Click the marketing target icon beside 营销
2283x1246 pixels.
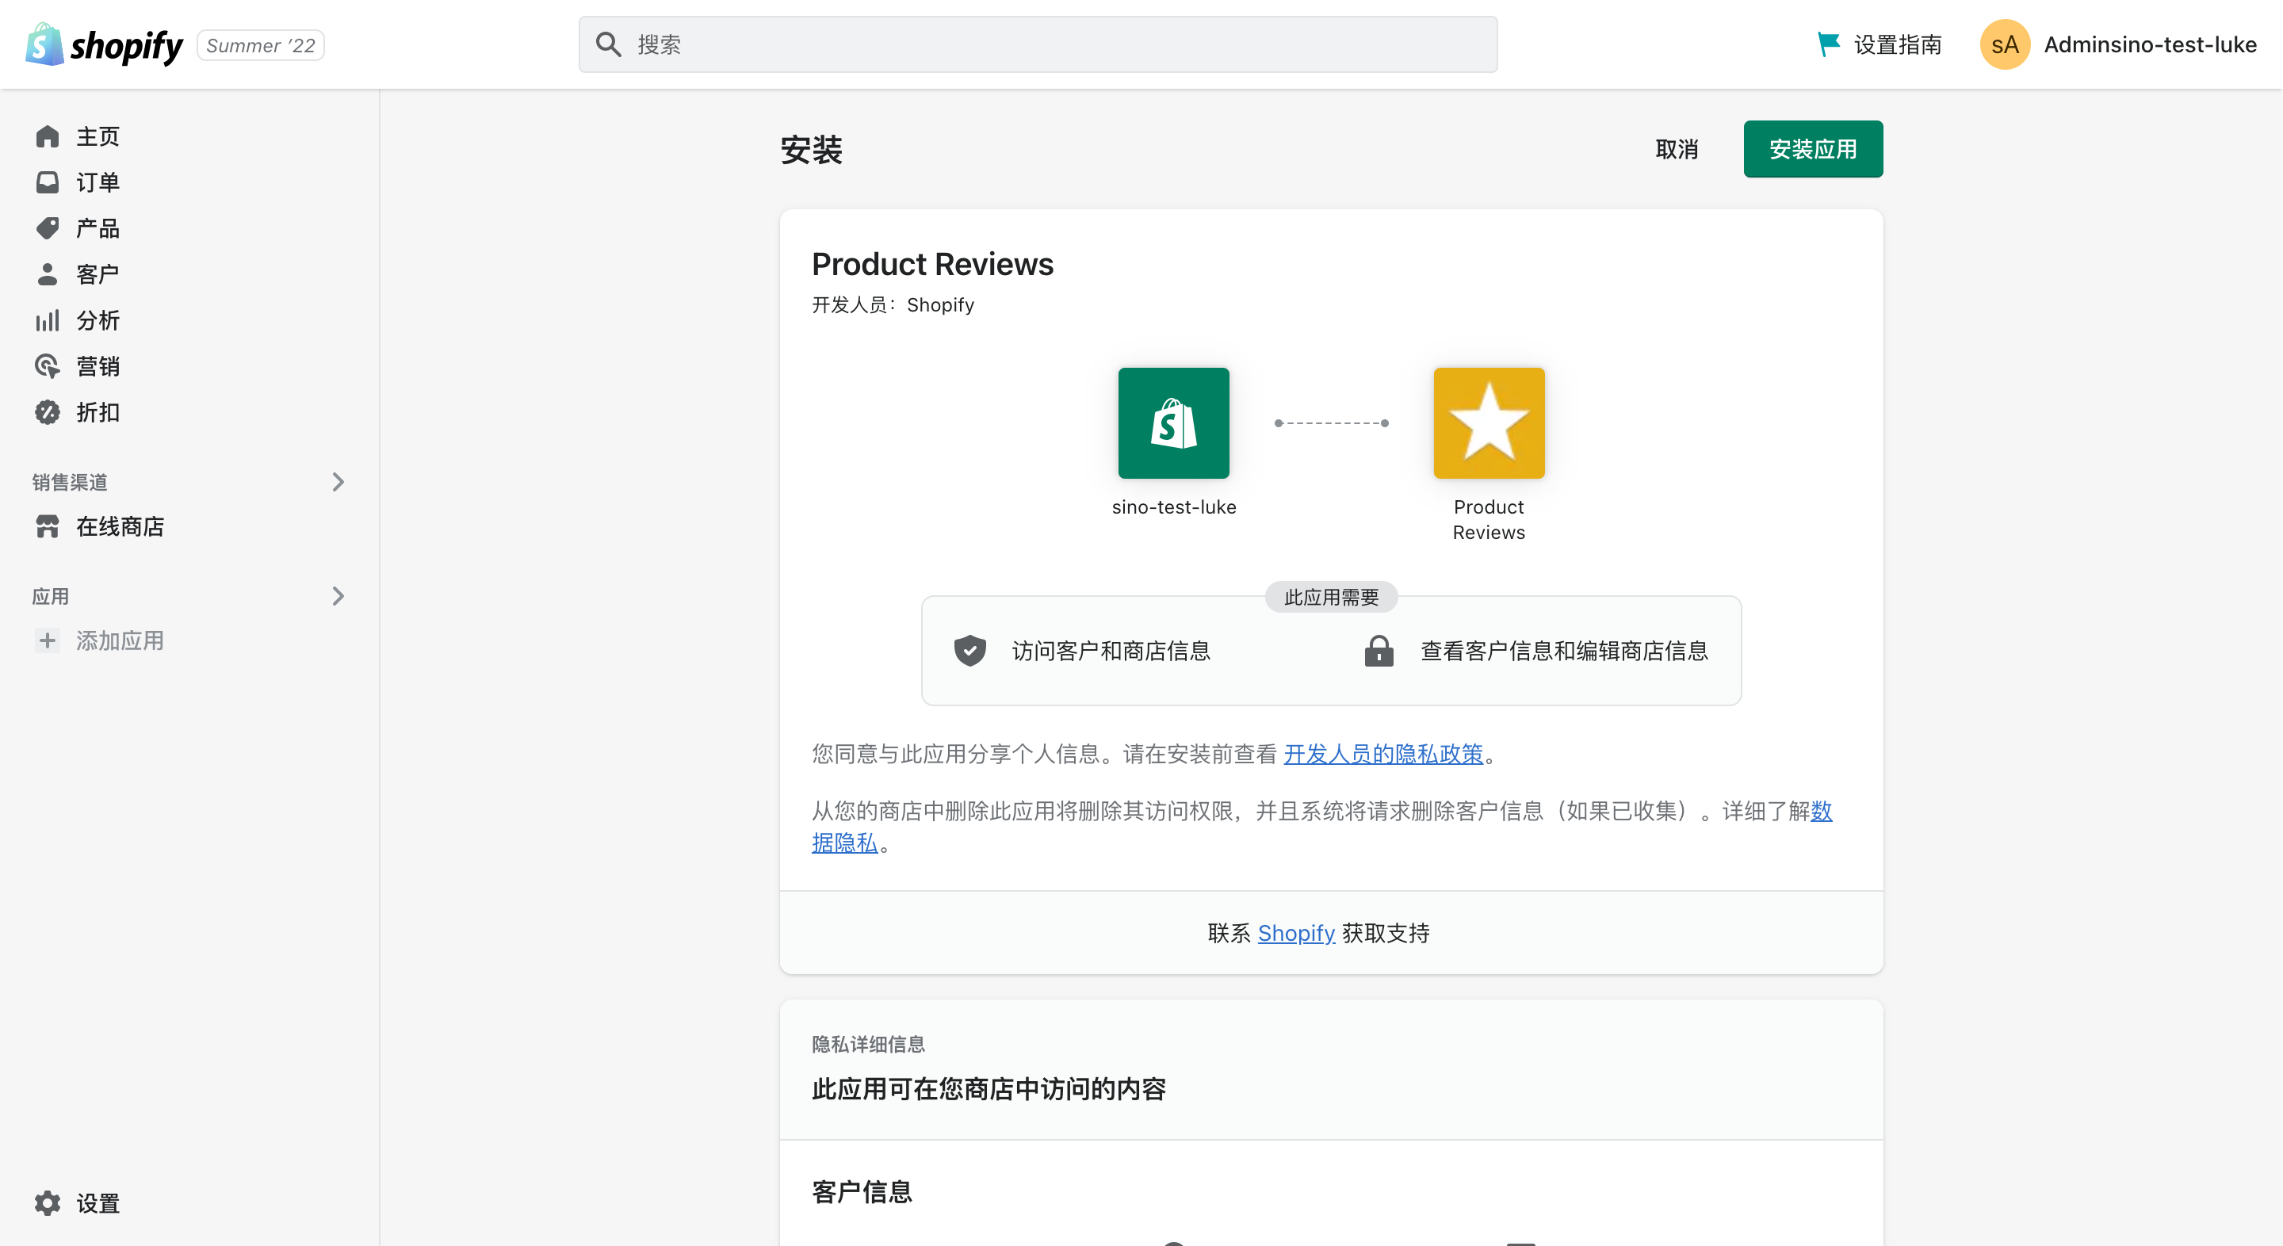(47, 367)
